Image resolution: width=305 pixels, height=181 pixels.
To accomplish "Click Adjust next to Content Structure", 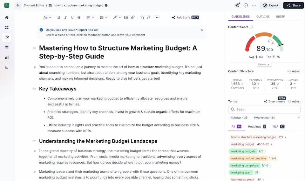I will click(294, 71).
